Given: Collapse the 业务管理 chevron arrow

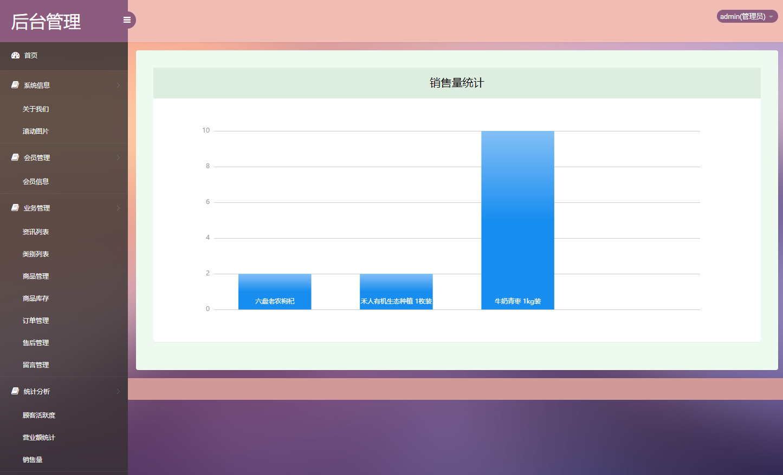Looking at the screenshot, I should pyautogui.click(x=118, y=208).
